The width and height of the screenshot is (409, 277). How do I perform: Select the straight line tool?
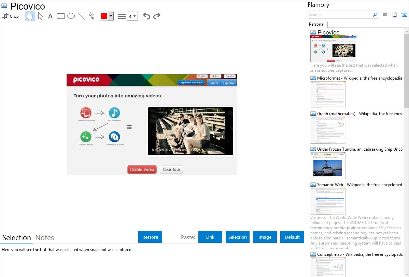(x=81, y=16)
